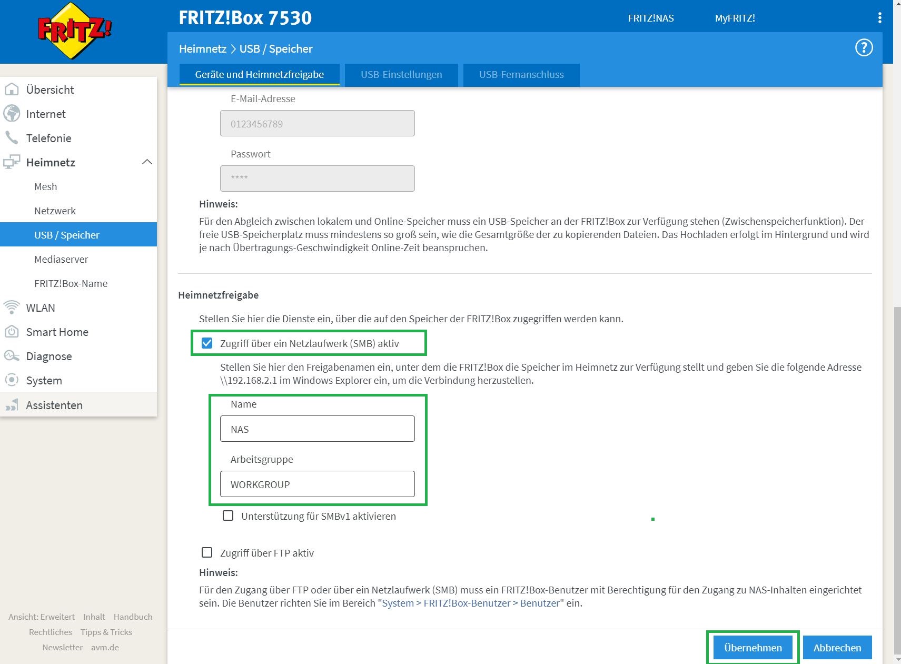Click the Abbrechen button
The image size is (901, 664).
(x=837, y=648)
